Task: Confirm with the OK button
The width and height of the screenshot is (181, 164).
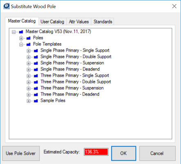Action: (x=123, y=153)
